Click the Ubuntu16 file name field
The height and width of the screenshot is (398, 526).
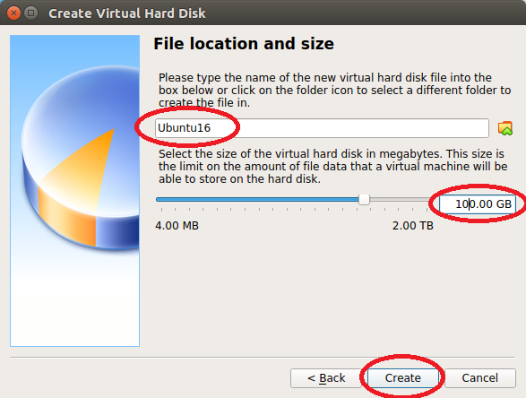click(322, 128)
